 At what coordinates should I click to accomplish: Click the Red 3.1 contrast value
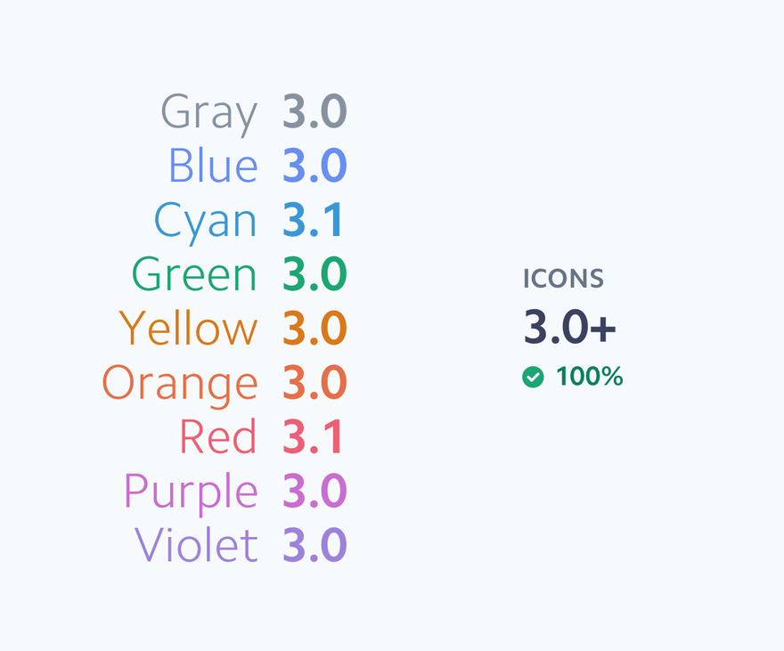[x=313, y=436]
